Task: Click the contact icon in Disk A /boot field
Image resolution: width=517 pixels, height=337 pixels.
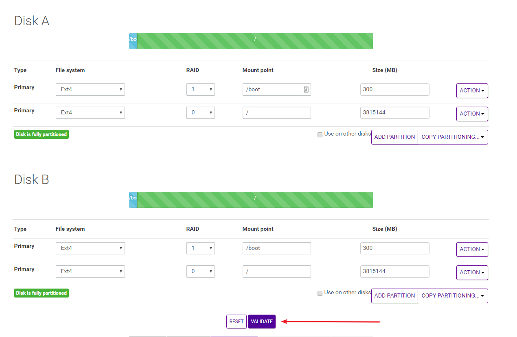Action: tap(306, 90)
